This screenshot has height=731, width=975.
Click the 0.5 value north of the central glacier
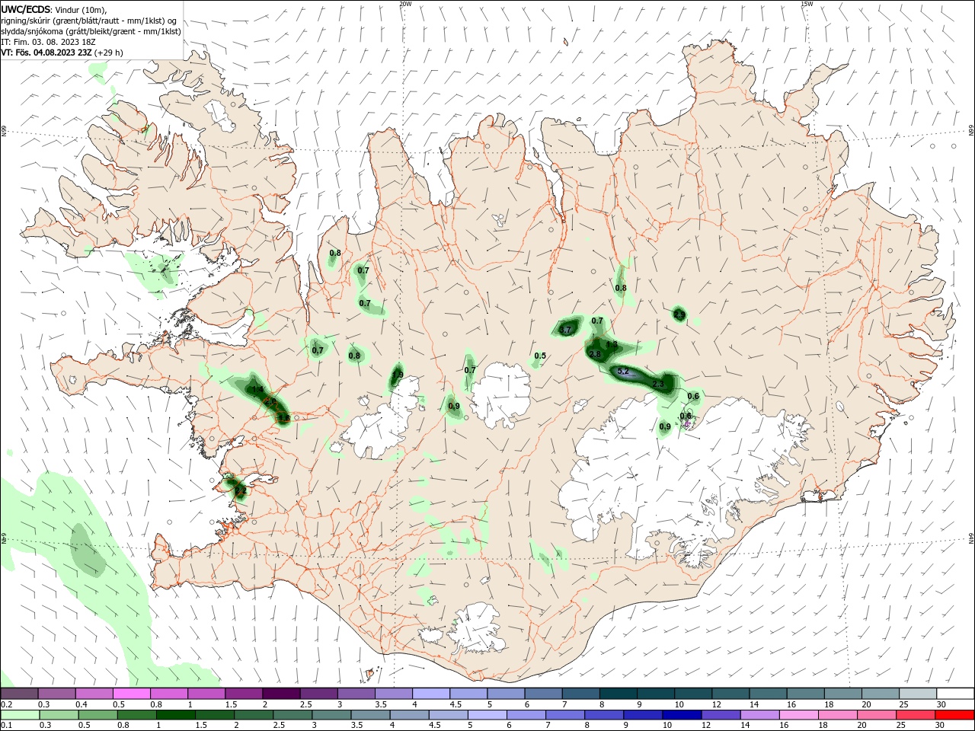540,356
